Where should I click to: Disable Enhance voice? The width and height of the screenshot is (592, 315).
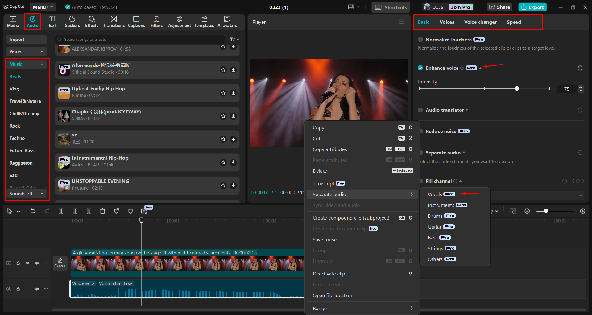(x=420, y=68)
